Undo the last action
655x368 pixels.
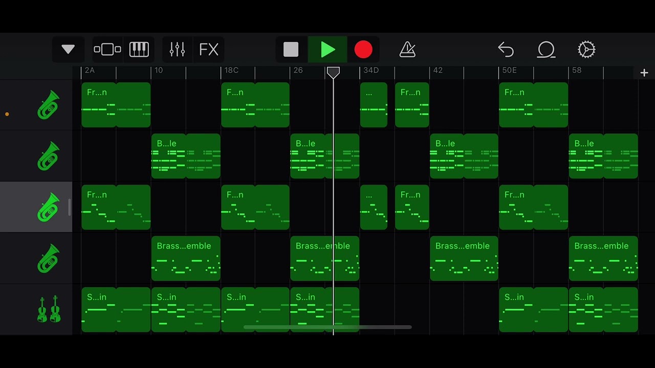pyautogui.click(x=506, y=50)
